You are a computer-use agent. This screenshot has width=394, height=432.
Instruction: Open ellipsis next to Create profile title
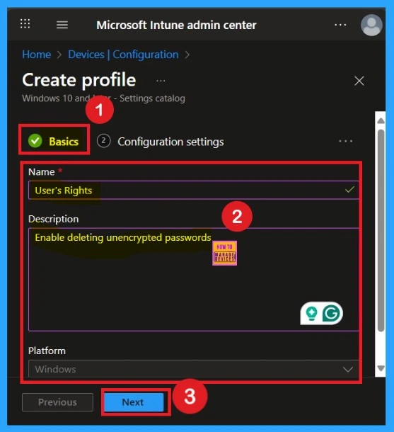pos(161,81)
